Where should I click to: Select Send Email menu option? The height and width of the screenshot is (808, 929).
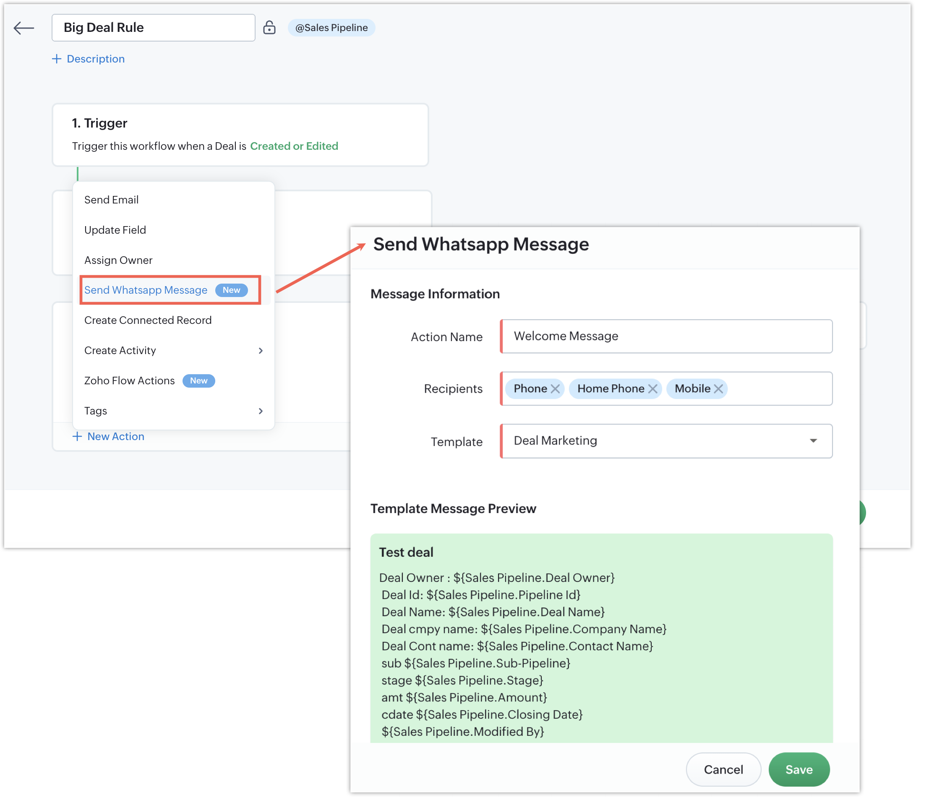111,200
